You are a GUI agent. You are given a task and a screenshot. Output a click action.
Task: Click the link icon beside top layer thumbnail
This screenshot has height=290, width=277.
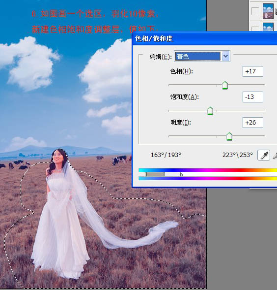click(x=276, y=11)
